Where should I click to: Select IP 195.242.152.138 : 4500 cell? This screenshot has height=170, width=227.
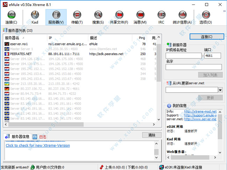click(66, 69)
